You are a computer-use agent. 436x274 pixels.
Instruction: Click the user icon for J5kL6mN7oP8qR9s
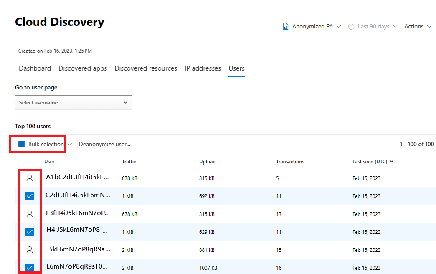(29, 249)
